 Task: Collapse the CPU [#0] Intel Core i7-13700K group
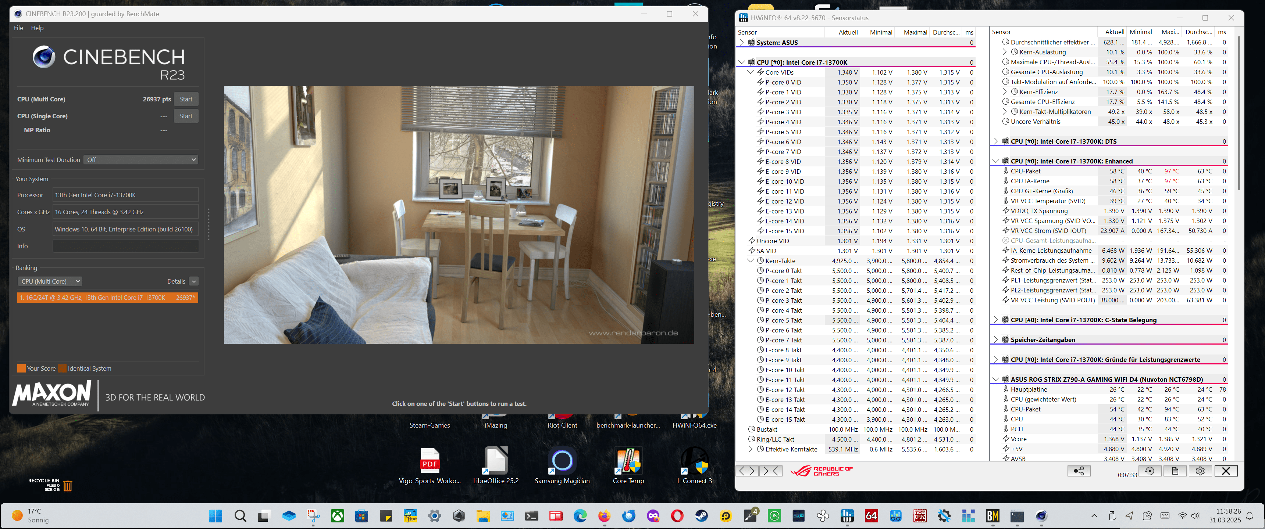click(741, 62)
